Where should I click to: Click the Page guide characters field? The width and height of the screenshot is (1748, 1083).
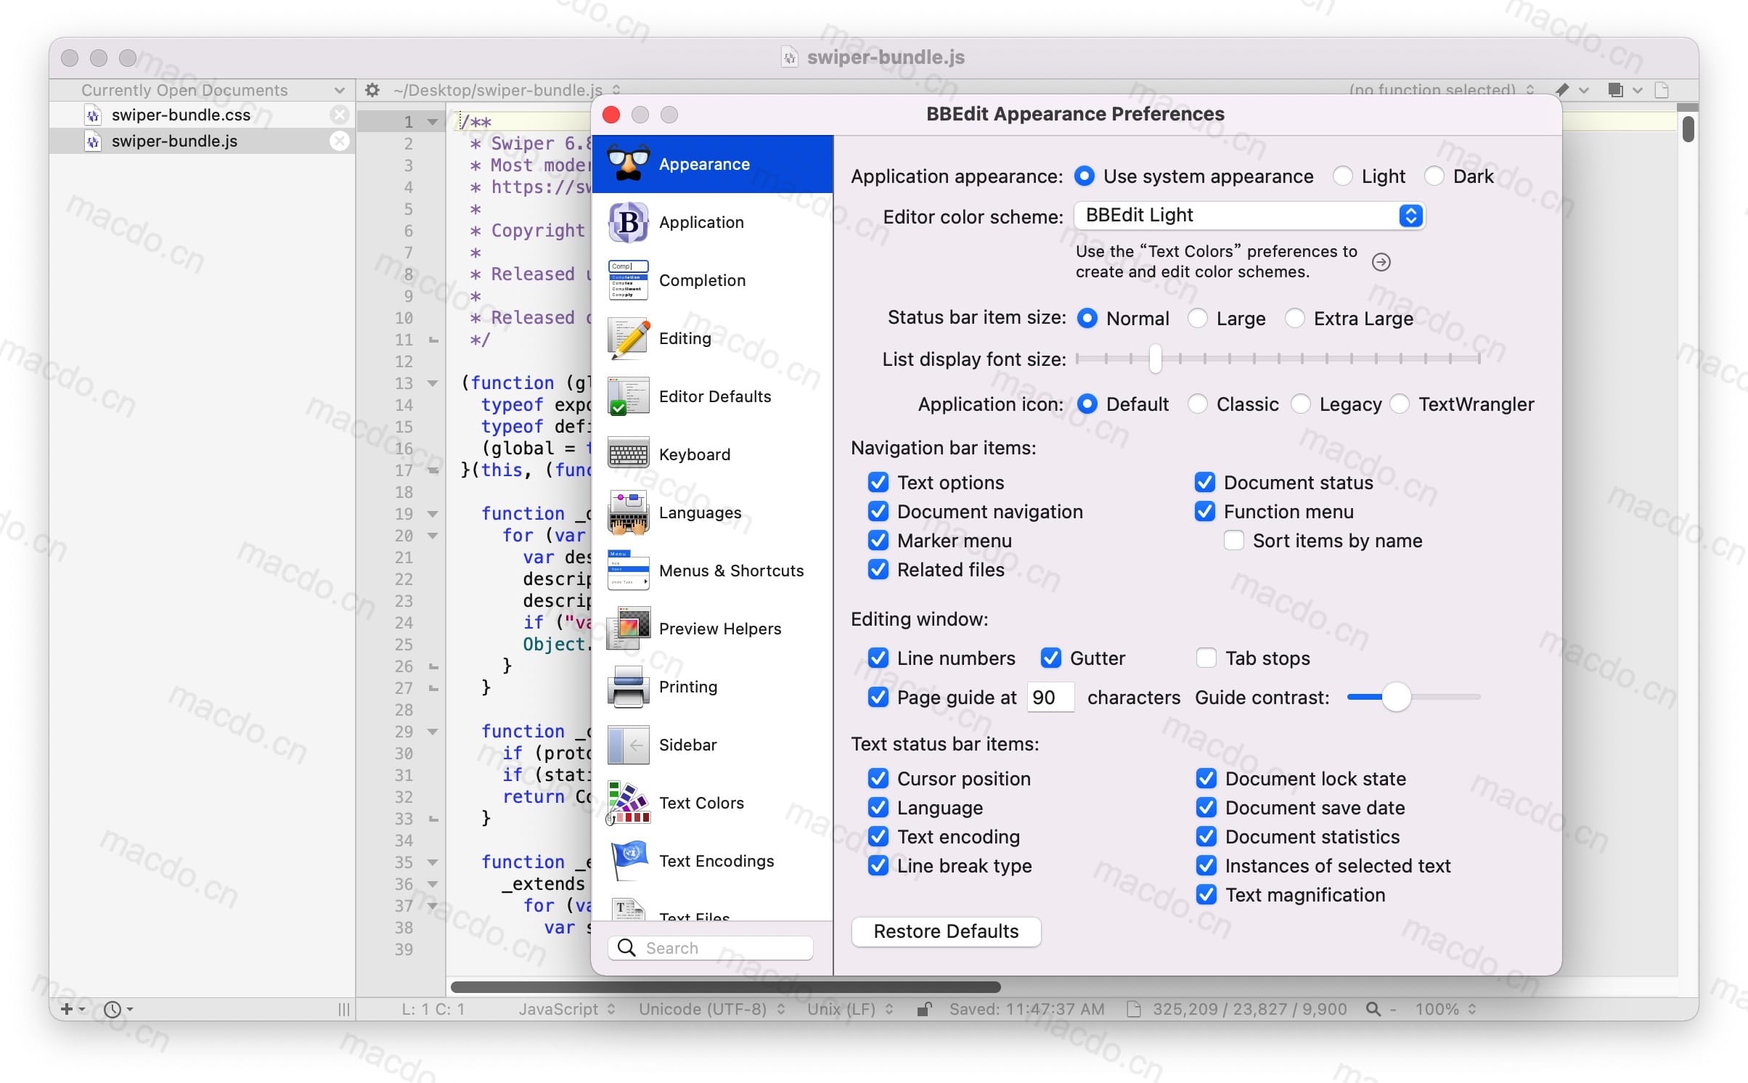1050,698
